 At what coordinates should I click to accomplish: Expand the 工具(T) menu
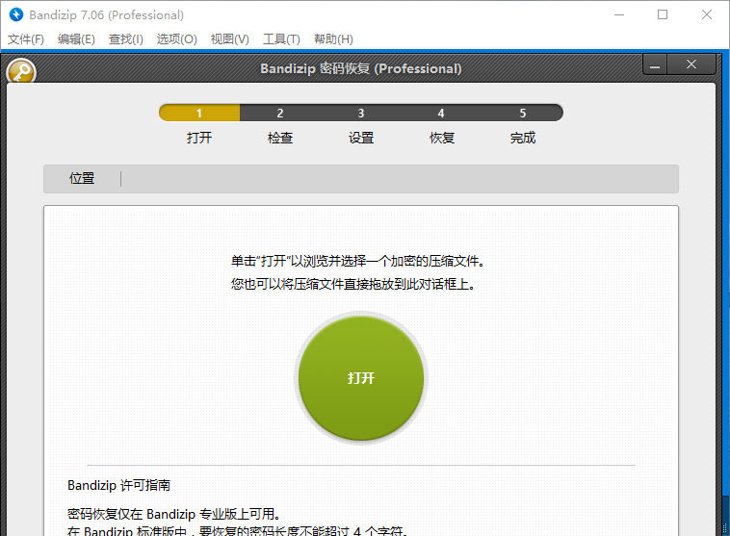click(x=281, y=39)
